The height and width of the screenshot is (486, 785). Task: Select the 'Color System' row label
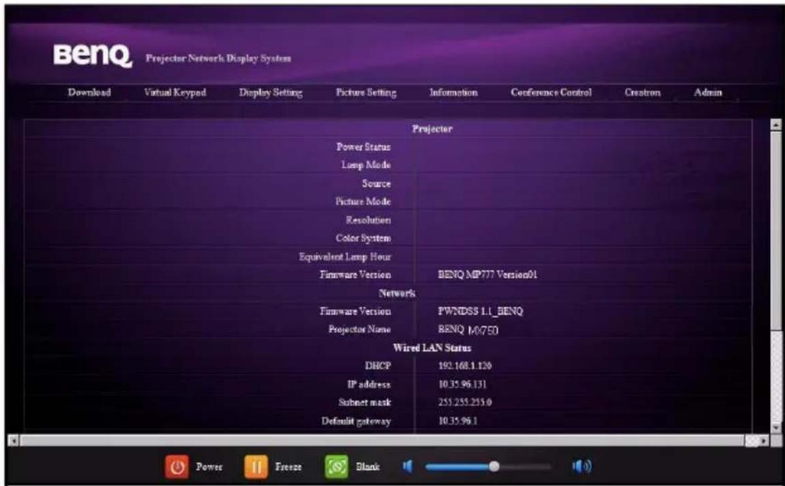(364, 238)
